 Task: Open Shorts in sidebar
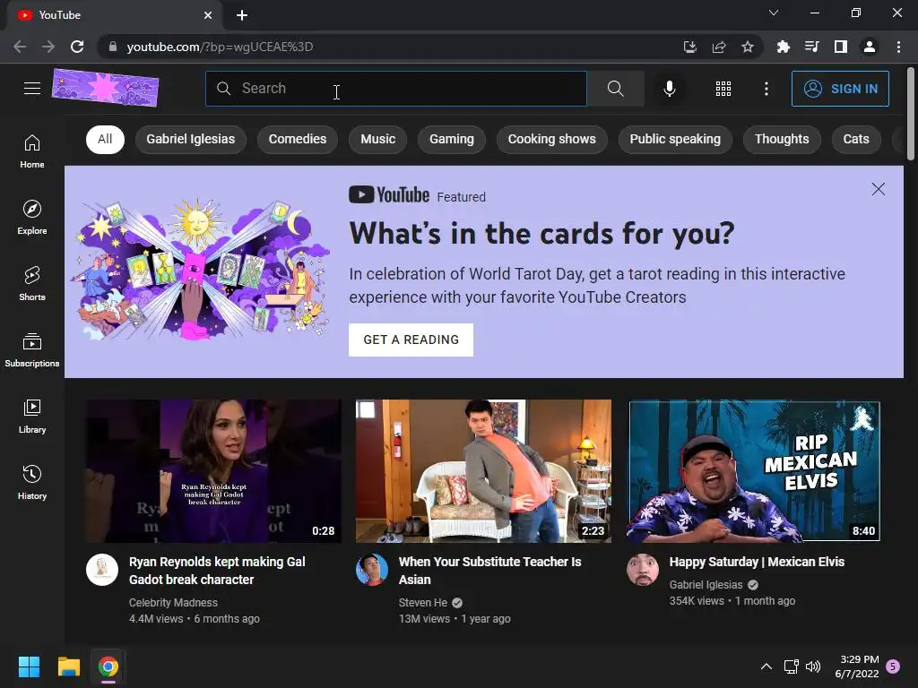32,284
